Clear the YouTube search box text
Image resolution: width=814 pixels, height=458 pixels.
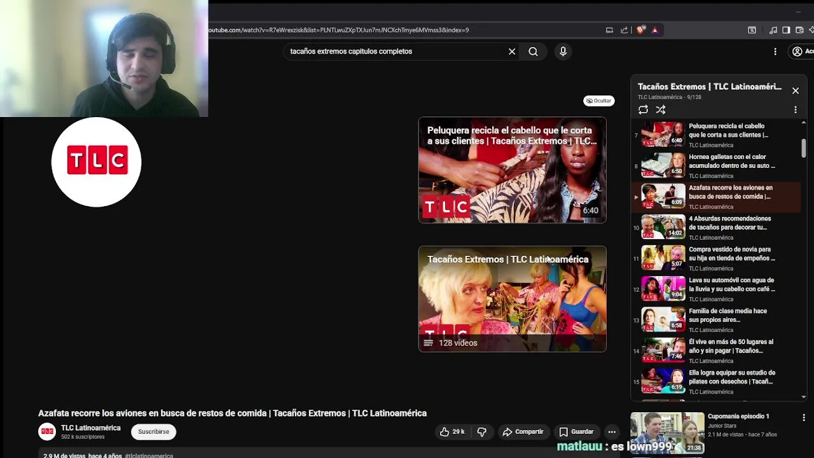(512, 52)
